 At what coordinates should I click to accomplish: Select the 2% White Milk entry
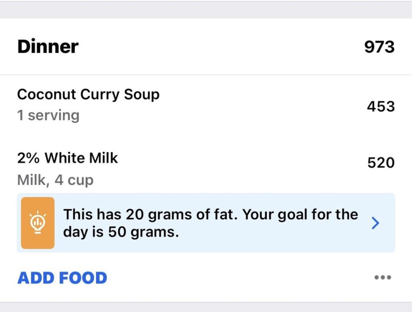tap(68, 158)
